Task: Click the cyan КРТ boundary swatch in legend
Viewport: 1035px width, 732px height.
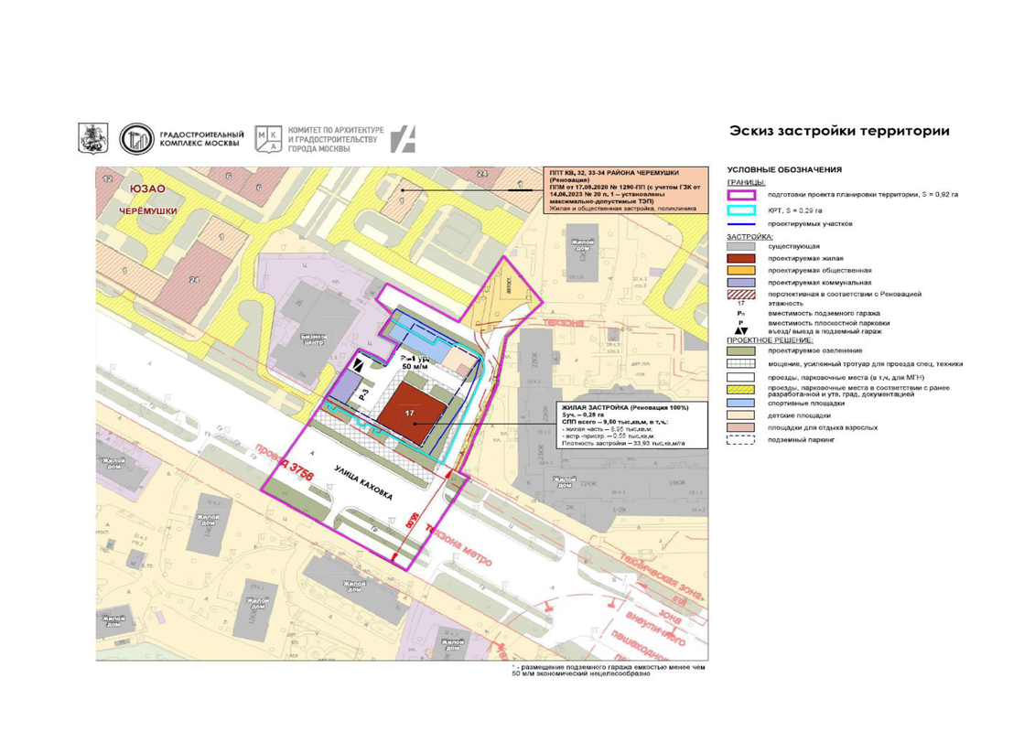Action: pyautogui.click(x=740, y=210)
